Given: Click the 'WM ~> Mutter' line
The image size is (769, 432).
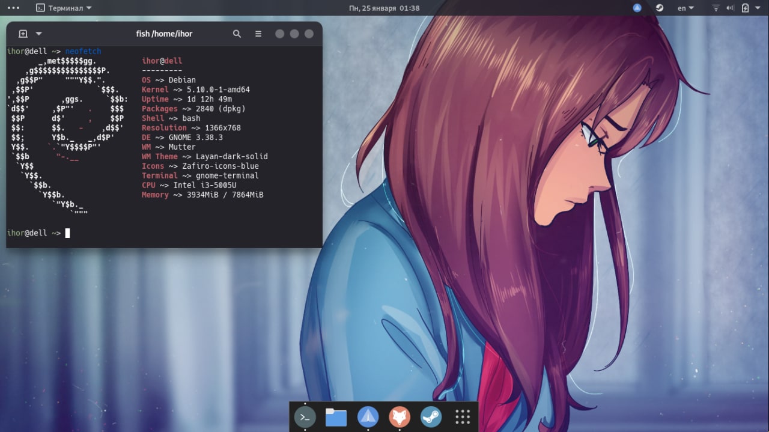Looking at the screenshot, I should click(169, 147).
